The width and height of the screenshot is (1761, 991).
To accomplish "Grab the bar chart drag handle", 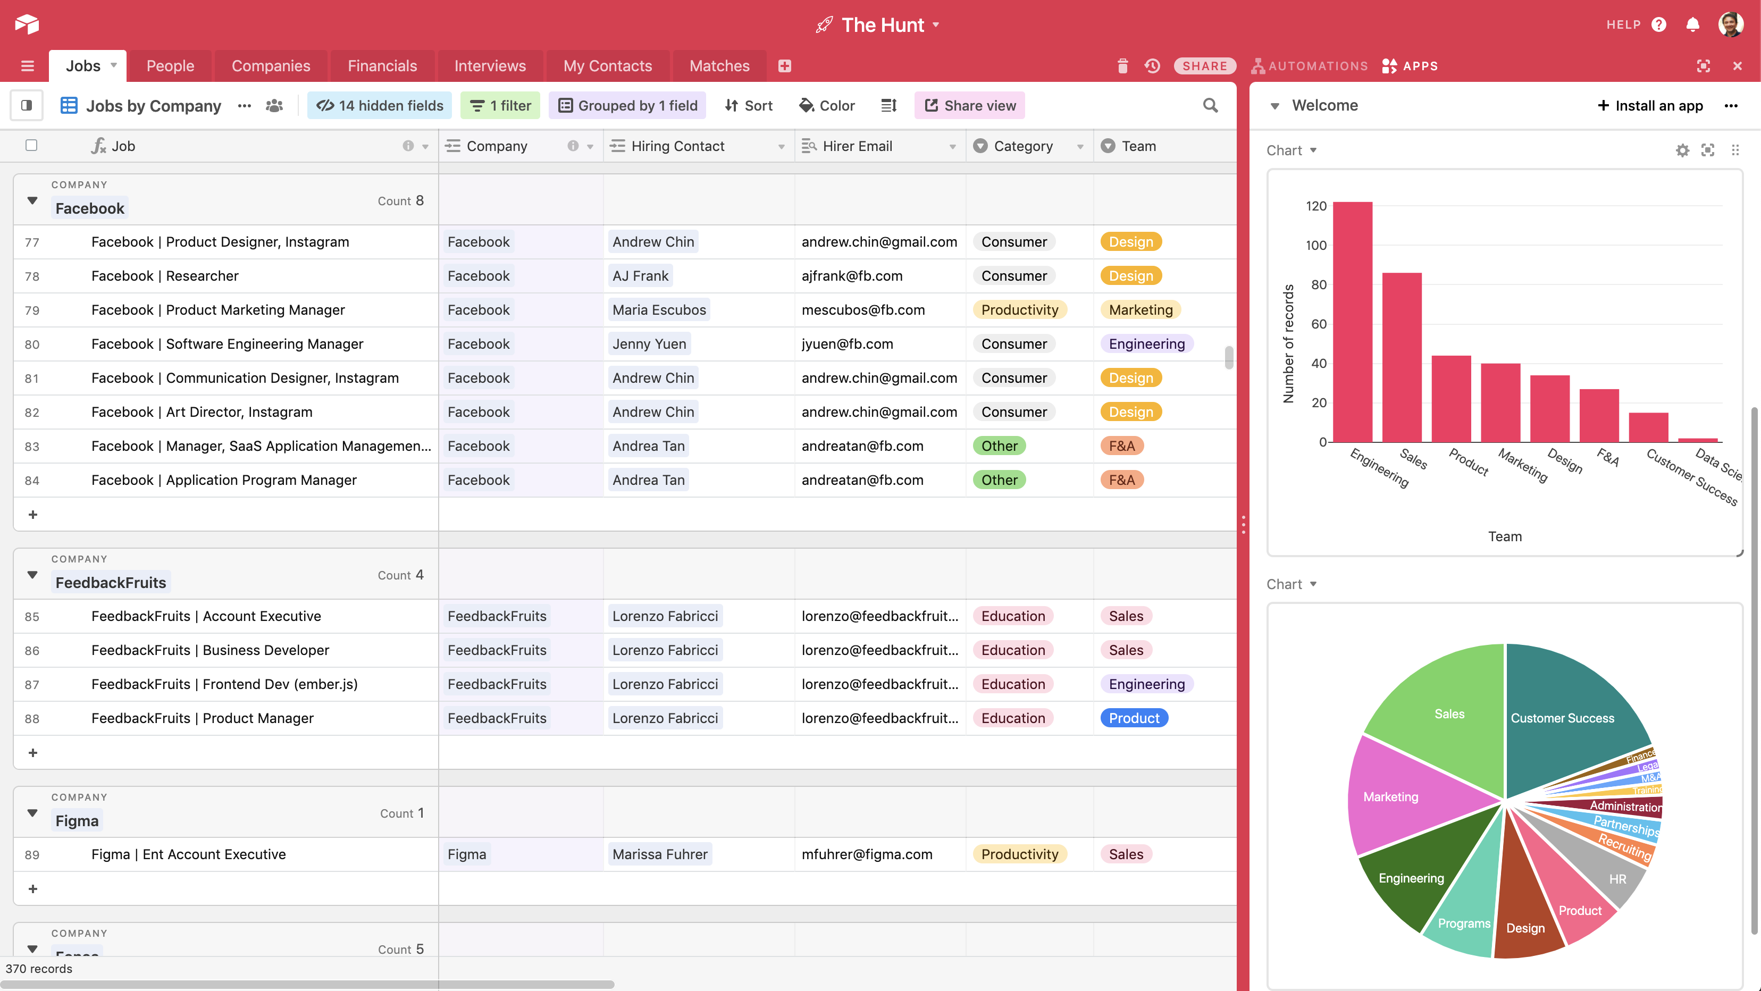I will (1735, 150).
